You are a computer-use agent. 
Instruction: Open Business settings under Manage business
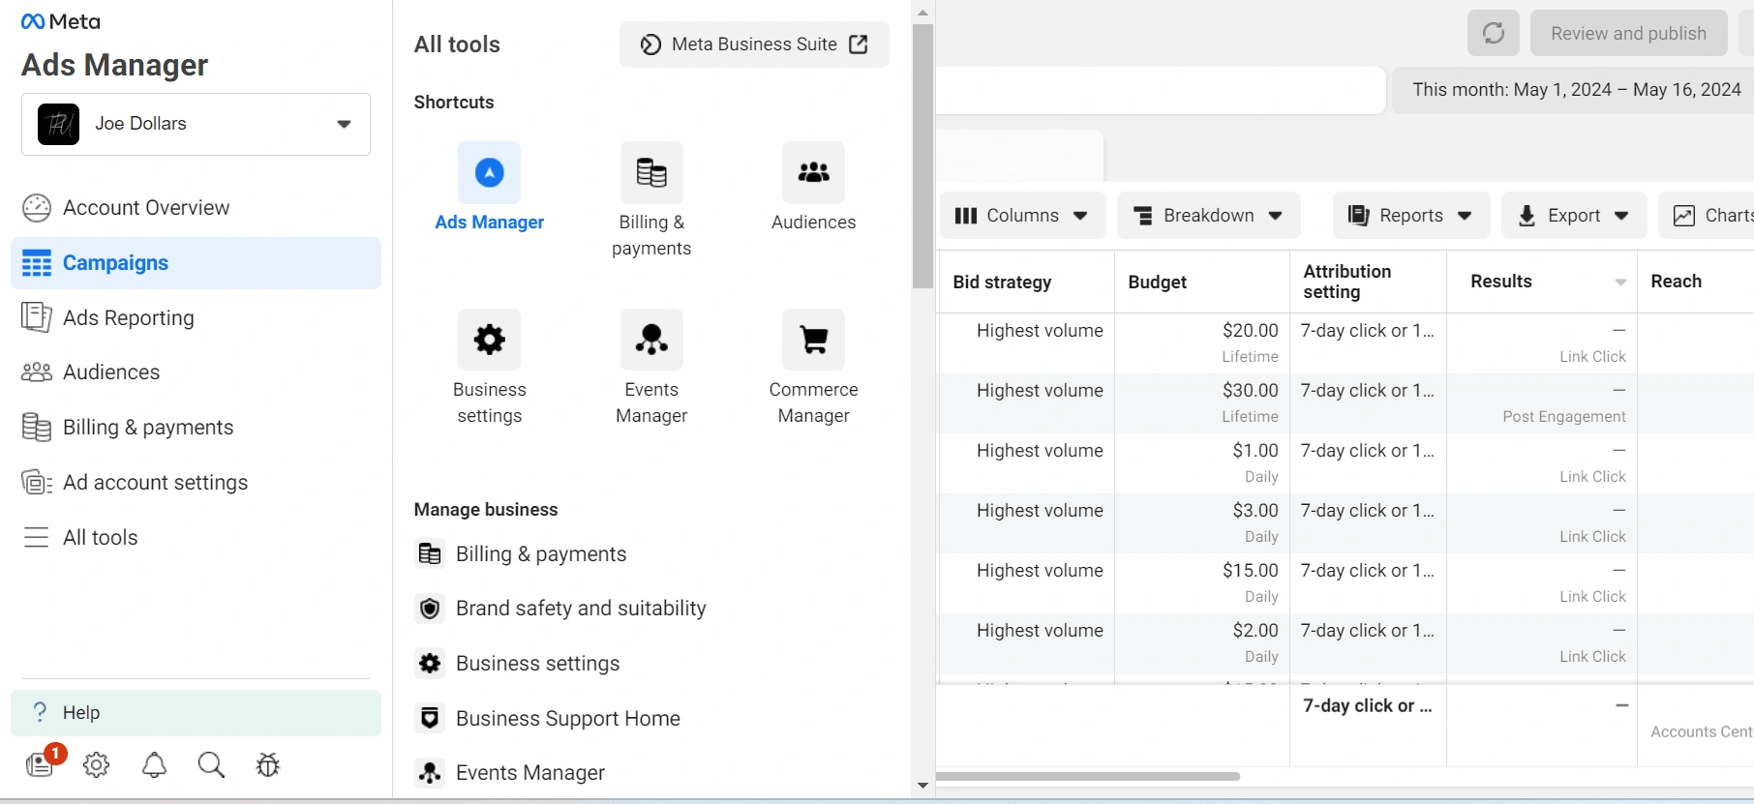tap(519, 664)
